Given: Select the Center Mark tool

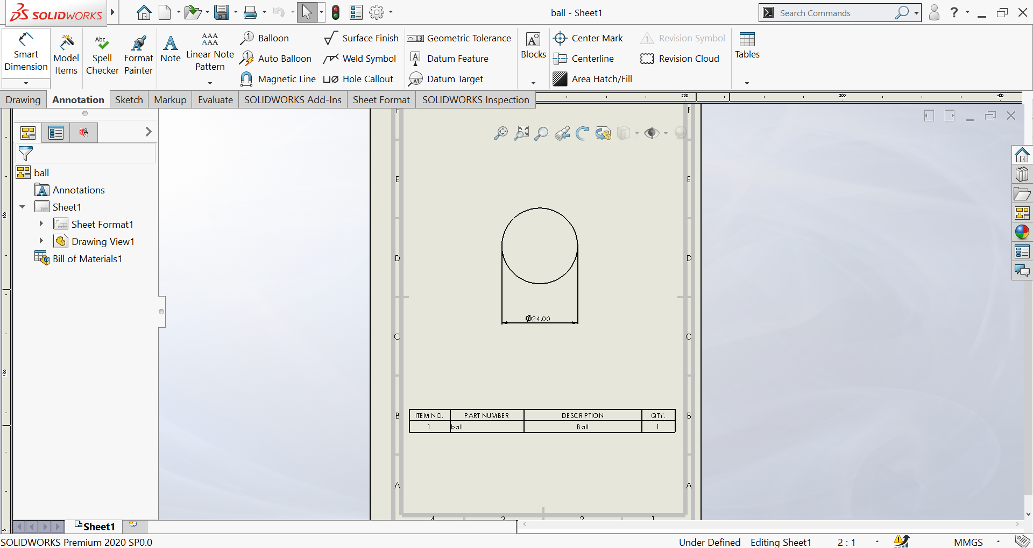Looking at the screenshot, I should click(x=588, y=38).
